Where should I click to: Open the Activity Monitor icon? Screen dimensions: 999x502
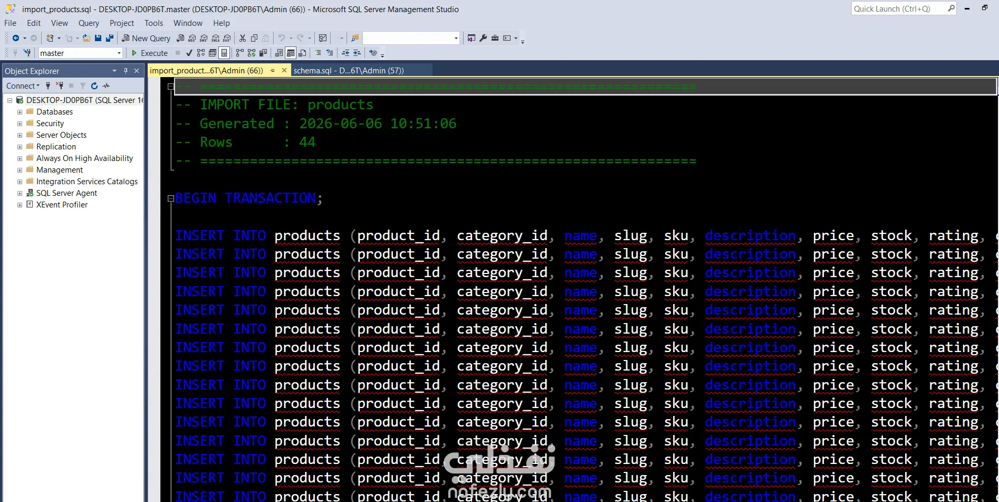pos(323,38)
